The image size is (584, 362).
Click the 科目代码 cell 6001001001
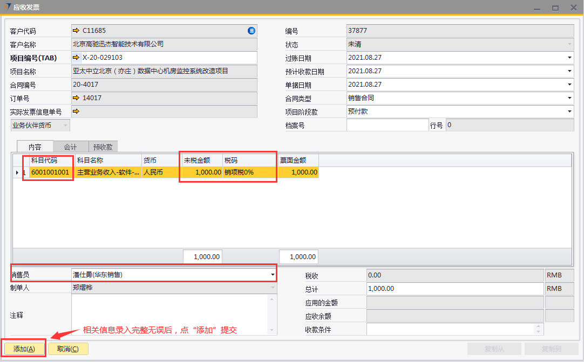(x=50, y=173)
